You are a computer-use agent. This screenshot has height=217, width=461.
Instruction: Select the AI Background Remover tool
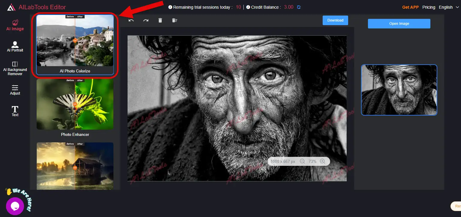tap(15, 68)
